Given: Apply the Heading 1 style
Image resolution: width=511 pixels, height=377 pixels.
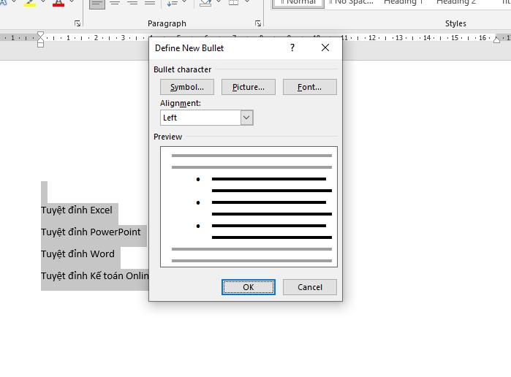Looking at the screenshot, I should pos(403,3).
